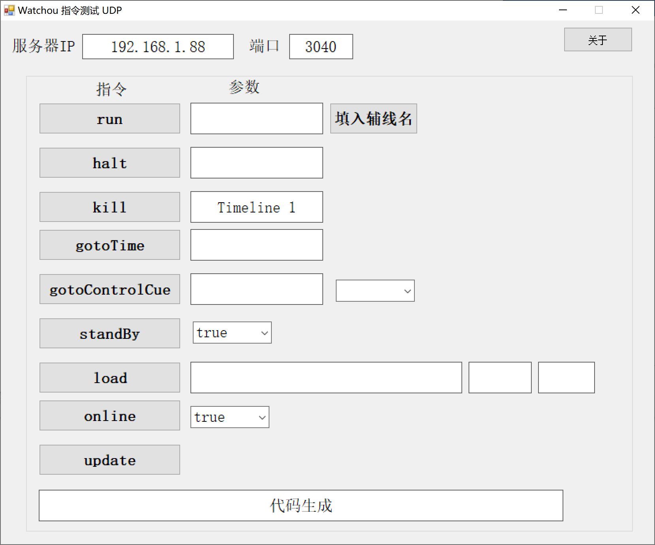This screenshot has height=545, width=655.
Task: Open the online true dropdown
Action: tap(230, 417)
